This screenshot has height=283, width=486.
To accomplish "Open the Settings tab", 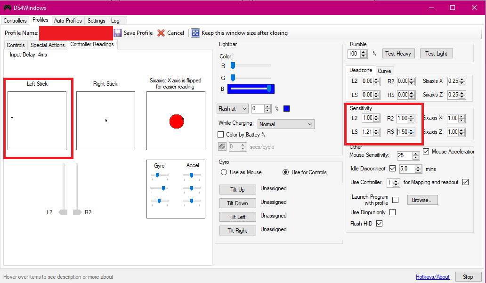I will tap(97, 21).
